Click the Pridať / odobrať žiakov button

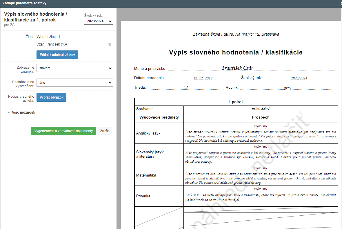click(57, 55)
